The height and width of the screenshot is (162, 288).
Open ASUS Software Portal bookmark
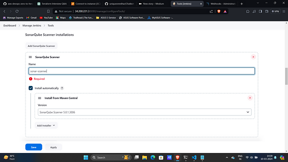coord(132,18)
